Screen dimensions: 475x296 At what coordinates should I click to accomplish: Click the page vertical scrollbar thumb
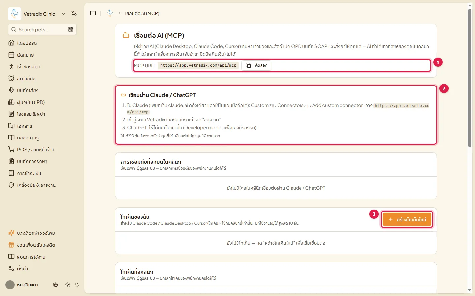point(470,78)
